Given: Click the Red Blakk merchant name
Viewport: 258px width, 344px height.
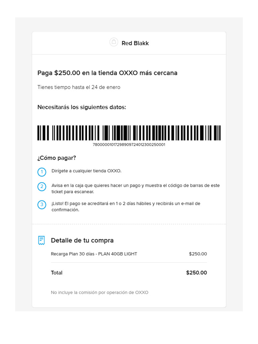Looking at the screenshot, I should (135, 43).
